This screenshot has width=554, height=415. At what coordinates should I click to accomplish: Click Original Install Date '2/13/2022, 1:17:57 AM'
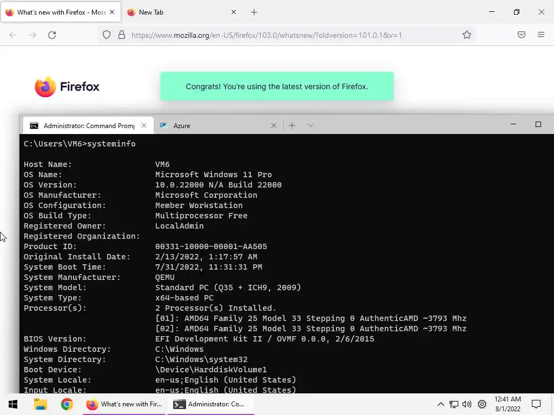[206, 257]
